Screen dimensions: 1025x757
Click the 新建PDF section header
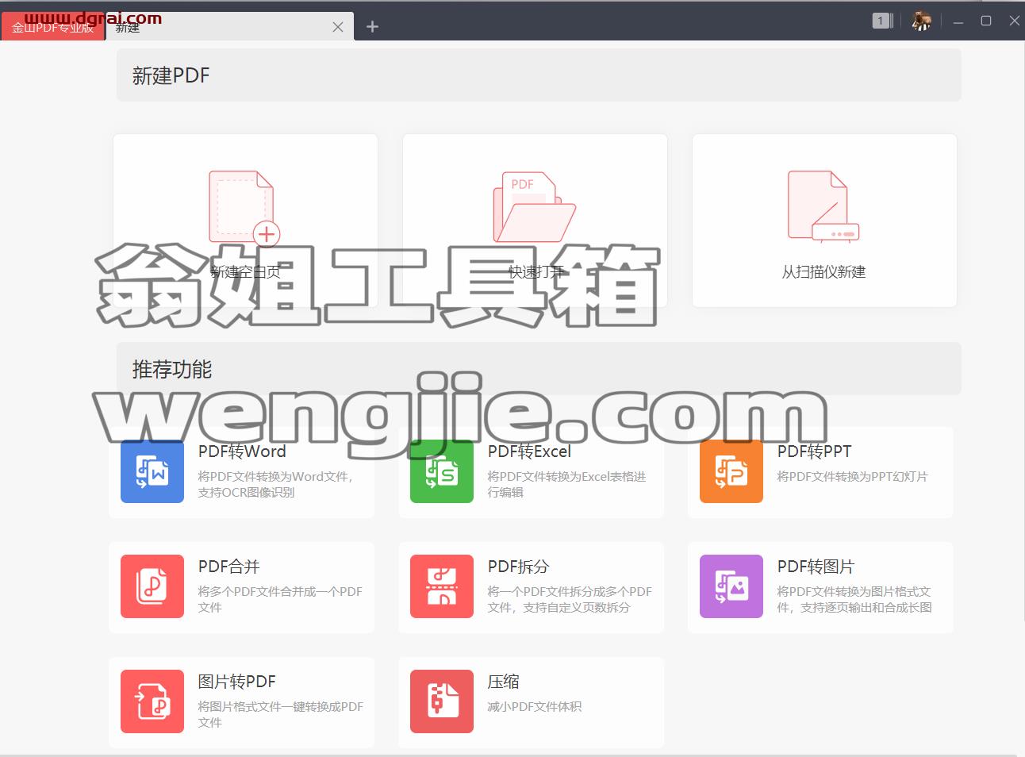pyautogui.click(x=539, y=75)
